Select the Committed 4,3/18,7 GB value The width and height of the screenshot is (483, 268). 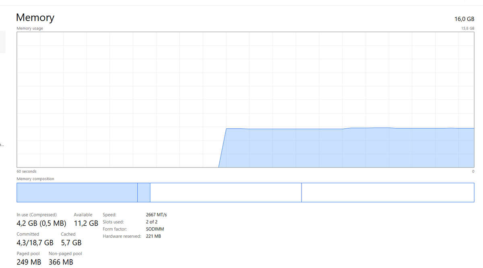[x=35, y=243]
